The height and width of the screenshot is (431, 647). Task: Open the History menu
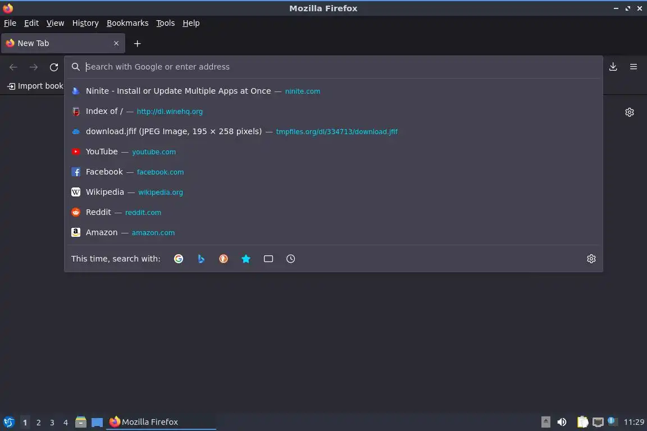(85, 23)
